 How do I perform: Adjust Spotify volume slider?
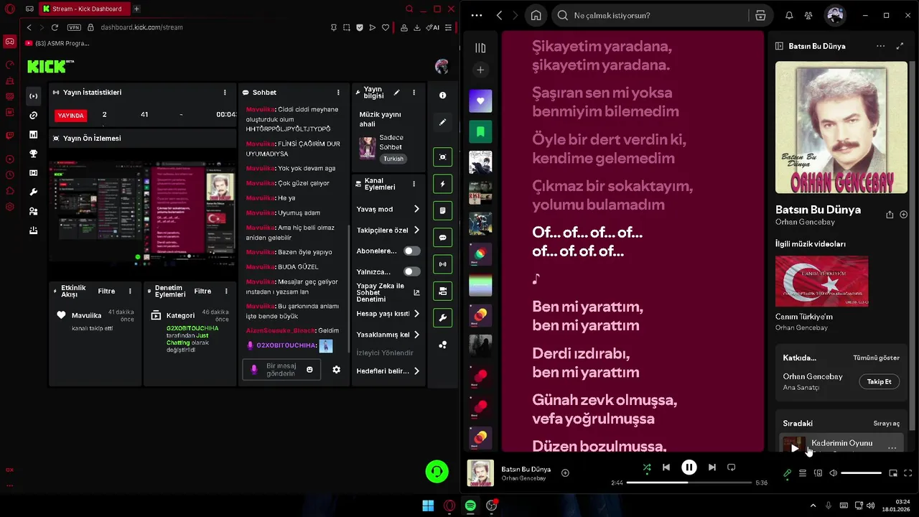click(x=861, y=473)
